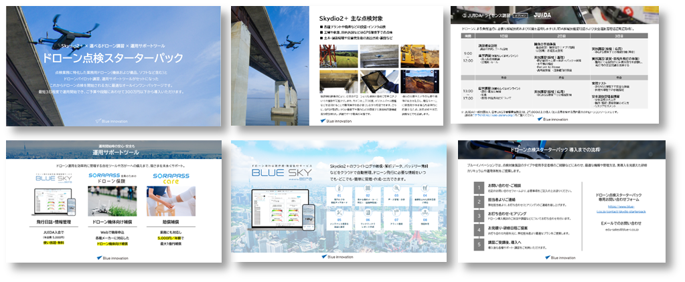Click the Skydio2+ 主な点検対象 heading

[x=352, y=18]
